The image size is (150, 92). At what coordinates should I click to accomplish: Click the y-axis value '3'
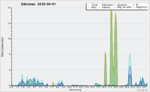(9, 70)
